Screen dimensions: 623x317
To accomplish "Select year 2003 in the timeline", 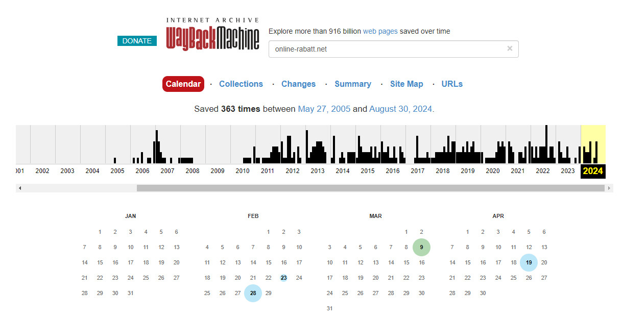I will pyautogui.click(x=67, y=171).
